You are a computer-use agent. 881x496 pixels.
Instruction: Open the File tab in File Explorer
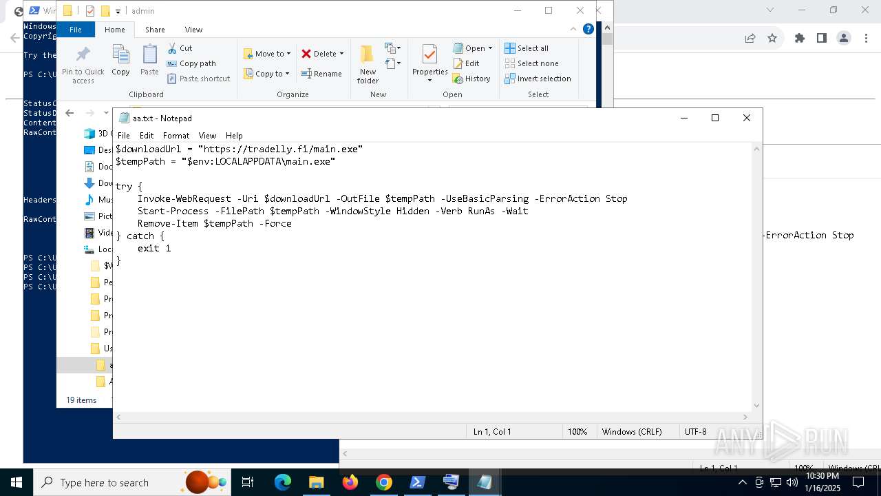tap(76, 30)
